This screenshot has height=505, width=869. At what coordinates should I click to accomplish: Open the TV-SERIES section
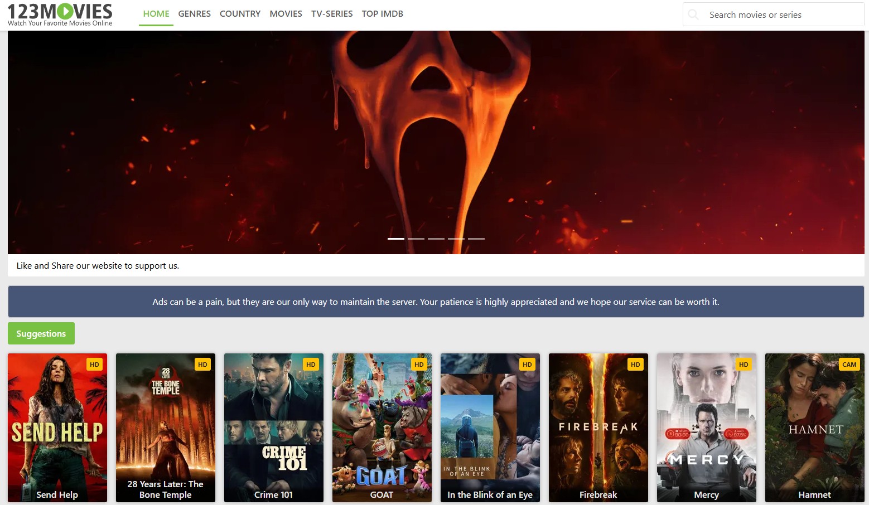point(332,14)
